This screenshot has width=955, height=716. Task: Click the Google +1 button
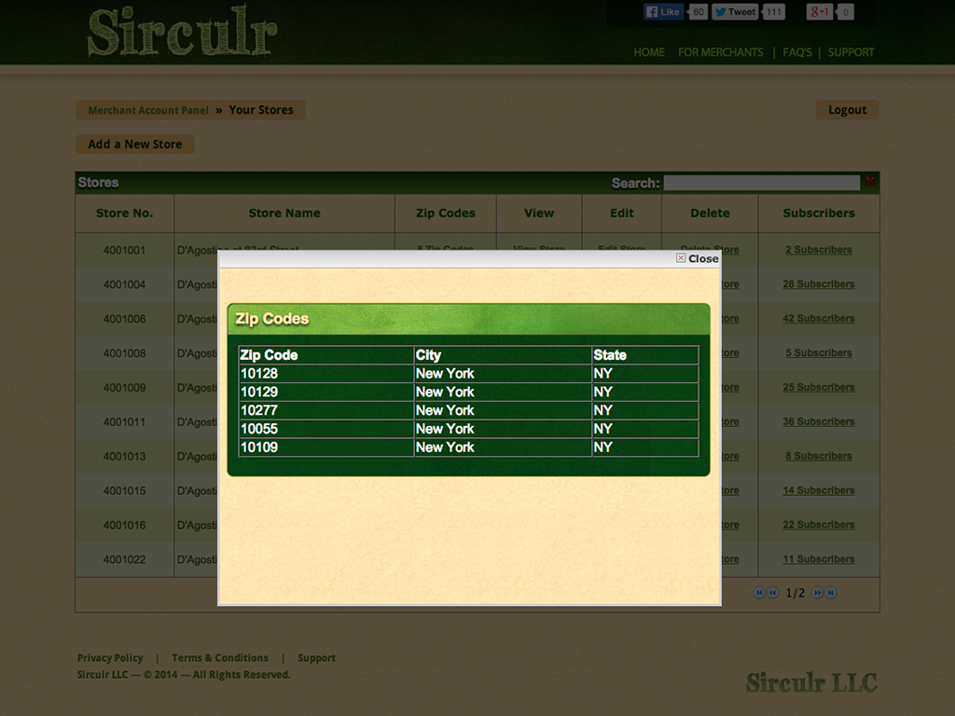(x=819, y=12)
